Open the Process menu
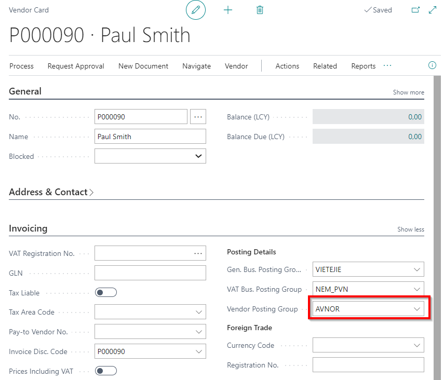 click(21, 66)
